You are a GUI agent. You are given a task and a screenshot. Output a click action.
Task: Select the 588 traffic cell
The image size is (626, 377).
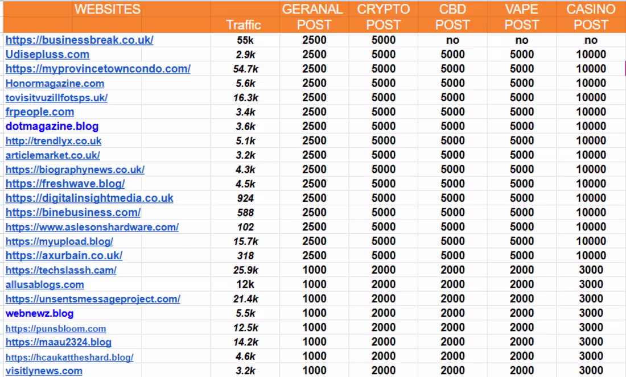(245, 212)
